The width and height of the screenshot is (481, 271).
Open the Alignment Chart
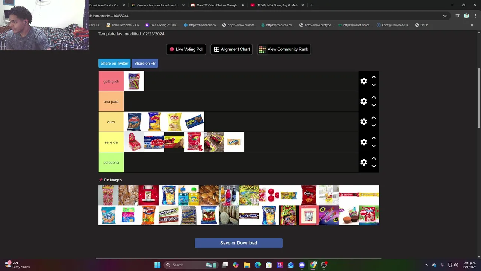pyautogui.click(x=232, y=49)
